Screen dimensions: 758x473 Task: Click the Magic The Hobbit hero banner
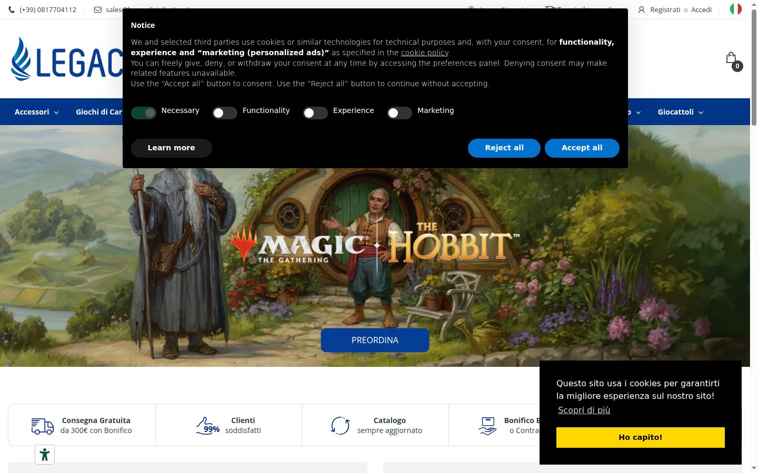(x=375, y=246)
